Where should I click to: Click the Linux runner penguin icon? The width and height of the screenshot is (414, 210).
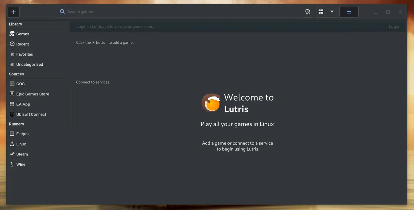pyautogui.click(x=12, y=144)
